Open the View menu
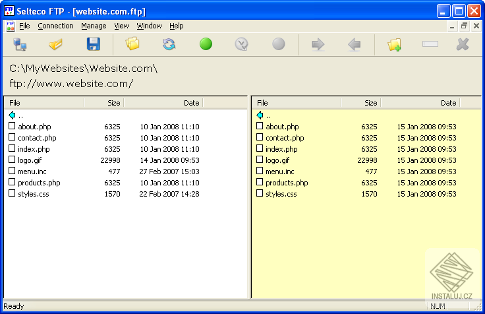The height and width of the screenshot is (314, 485). (121, 26)
